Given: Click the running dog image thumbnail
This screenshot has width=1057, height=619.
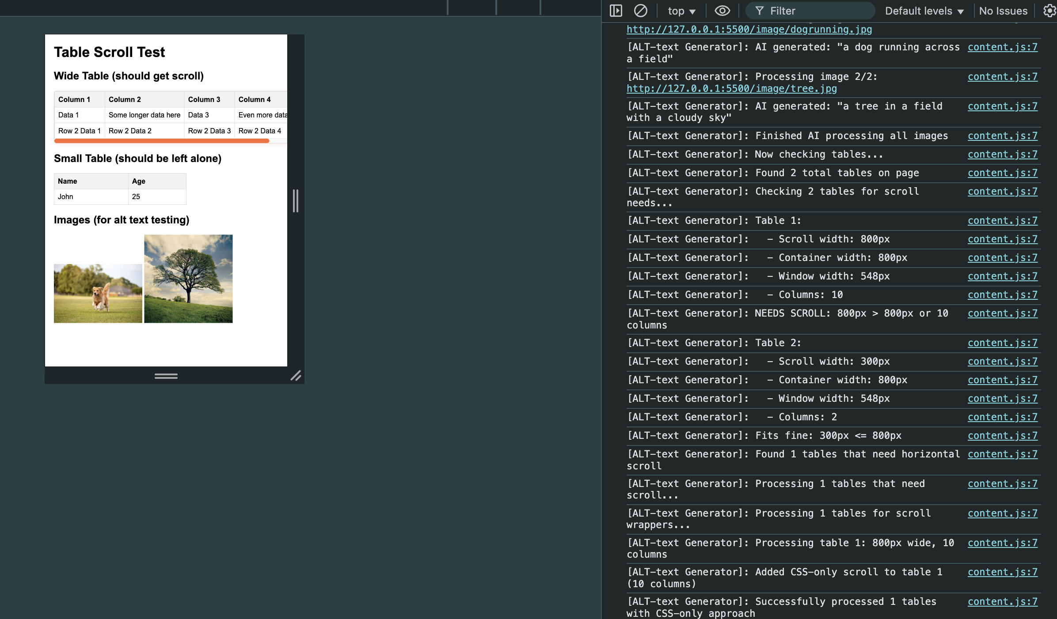Looking at the screenshot, I should point(98,293).
